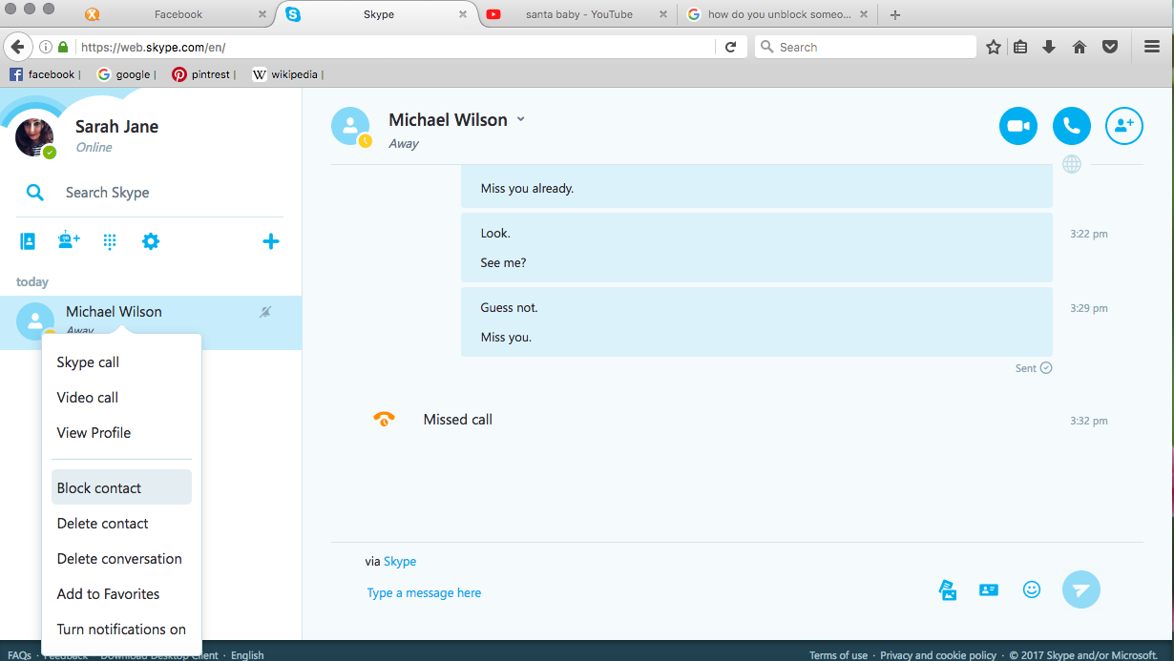Open the Pocket icon in toolbar
Screen dimensions: 1174x661
[1110, 47]
